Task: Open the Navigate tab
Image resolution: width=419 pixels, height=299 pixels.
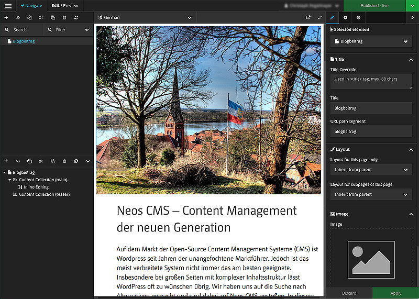Action: tap(31, 6)
